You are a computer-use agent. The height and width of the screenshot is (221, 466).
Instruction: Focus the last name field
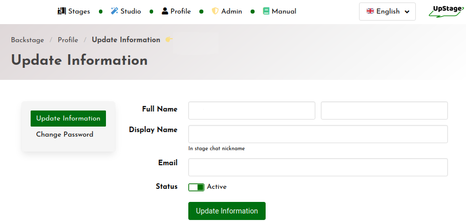pos(384,111)
